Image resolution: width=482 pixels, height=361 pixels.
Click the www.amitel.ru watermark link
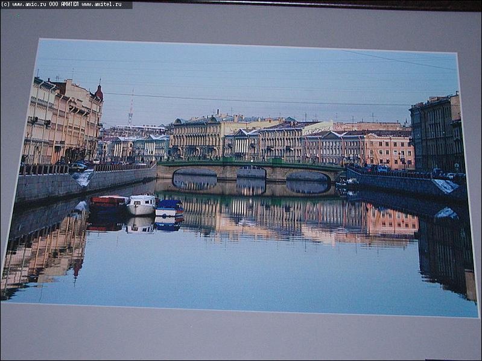(101, 4)
